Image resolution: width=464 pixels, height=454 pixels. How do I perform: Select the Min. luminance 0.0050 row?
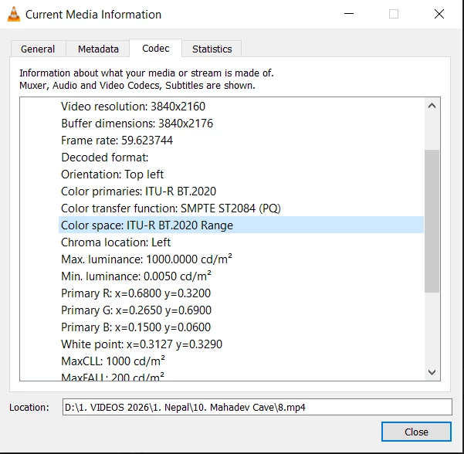pyautogui.click(x=241, y=276)
